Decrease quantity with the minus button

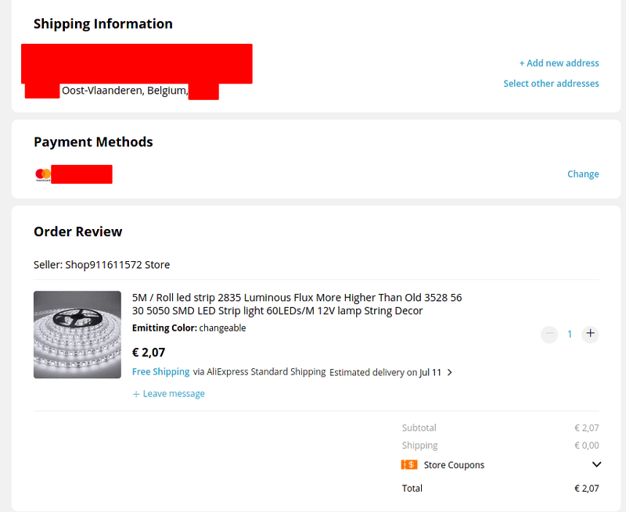click(x=549, y=334)
